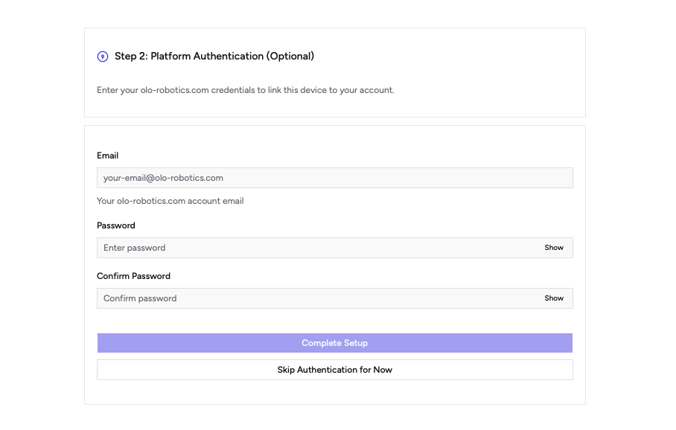Image resolution: width=676 pixels, height=430 pixels.
Task: Reveal the password by clicking Show
Action: click(x=554, y=247)
